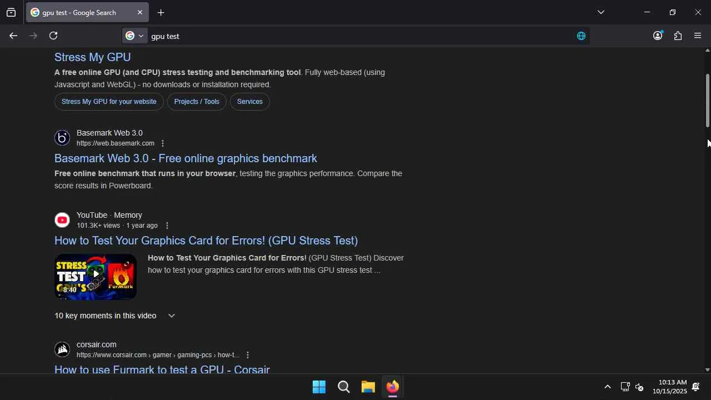Open the clock and date flyout
711x400 pixels.
670,387
